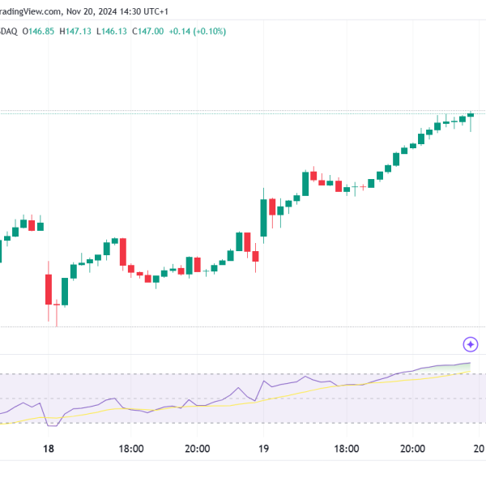The width and height of the screenshot is (486, 486).
Task: Click the 18:00 label of the day 19 session
Action: (x=347, y=449)
